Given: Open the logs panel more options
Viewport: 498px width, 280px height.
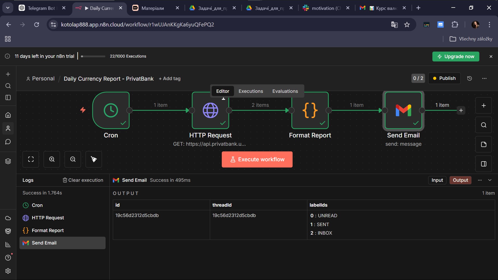Looking at the screenshot, I should (x=480, y=180).
